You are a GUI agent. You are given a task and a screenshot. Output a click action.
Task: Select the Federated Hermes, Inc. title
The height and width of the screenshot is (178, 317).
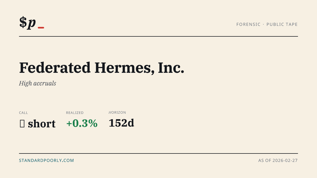(x=102, y=68)
